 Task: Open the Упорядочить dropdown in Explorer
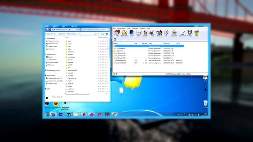50,34
